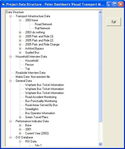Select 2005 Park and Ride Change label
The image size is (125, 149).
click(42, 44)
